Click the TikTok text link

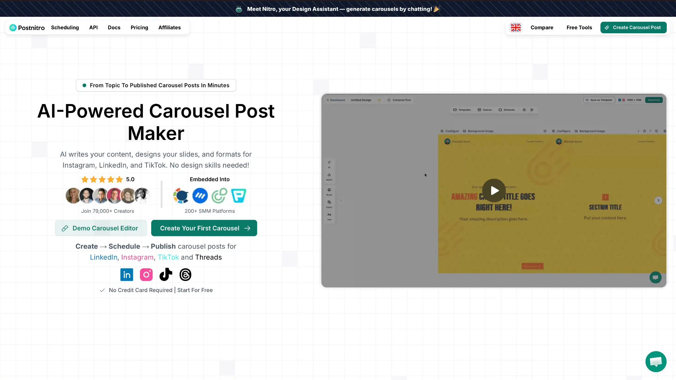[168, 258]
